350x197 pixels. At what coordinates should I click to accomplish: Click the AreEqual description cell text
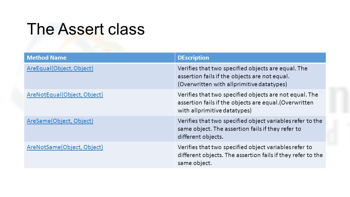(x=243, y=76)
